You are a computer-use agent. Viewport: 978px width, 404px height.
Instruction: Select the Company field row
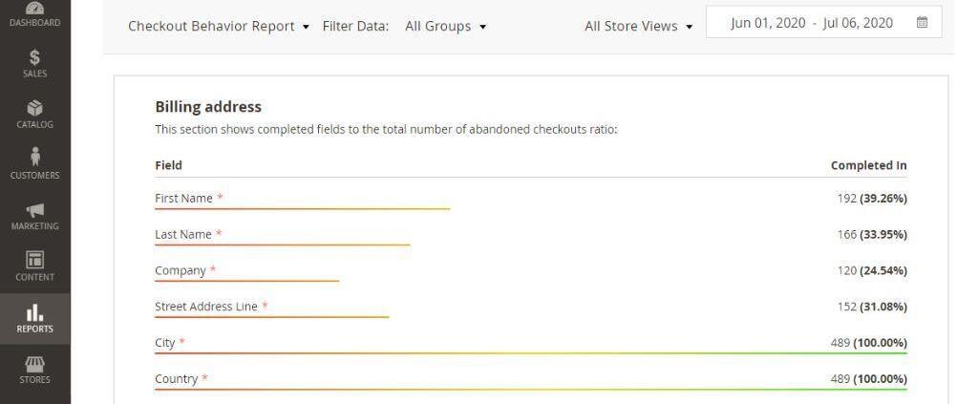click(x=531, y=271)
